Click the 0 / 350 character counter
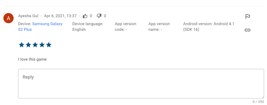Viewport: 267px width, 105px height. (x=258, y=102)
